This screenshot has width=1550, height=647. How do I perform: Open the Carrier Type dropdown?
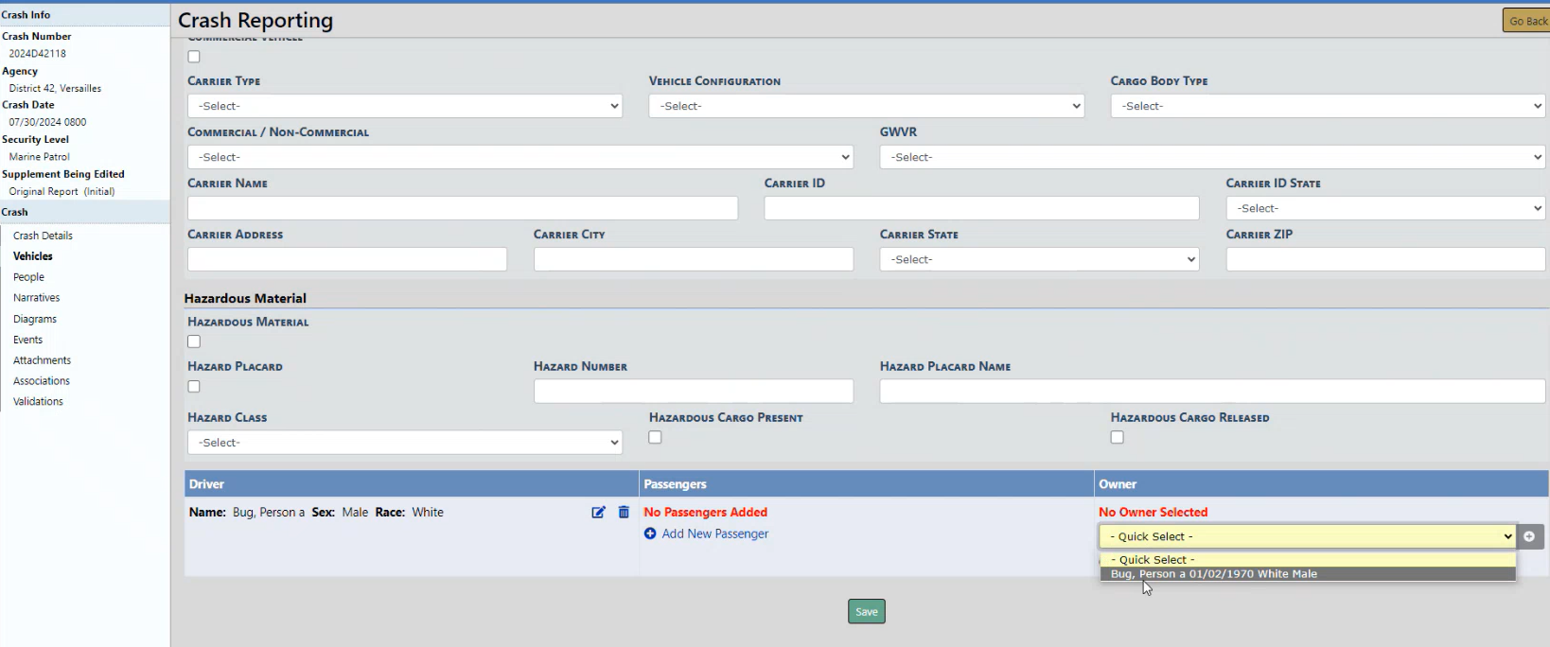[x=404, y=106]
